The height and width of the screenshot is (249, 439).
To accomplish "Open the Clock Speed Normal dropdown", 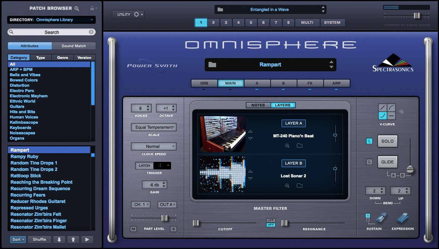I will (x=154, y=146).
